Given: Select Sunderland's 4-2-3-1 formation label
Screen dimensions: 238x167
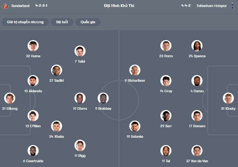Looking at the screenshot, I should click(x=41, y=6).
